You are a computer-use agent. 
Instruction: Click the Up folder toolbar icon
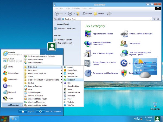point(78,14)
